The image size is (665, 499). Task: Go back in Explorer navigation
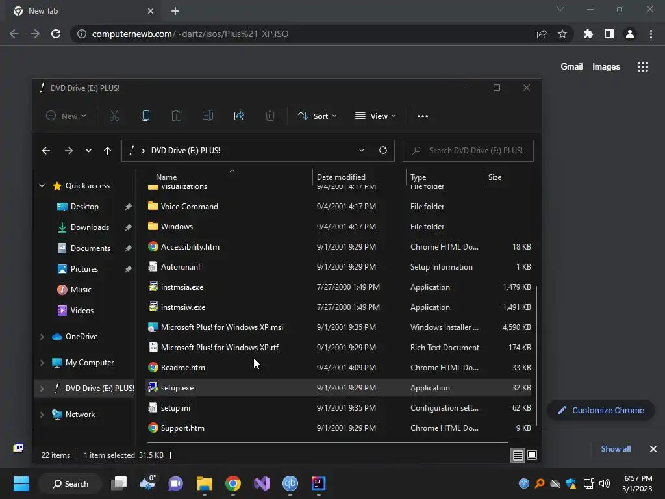click(46, 151)
